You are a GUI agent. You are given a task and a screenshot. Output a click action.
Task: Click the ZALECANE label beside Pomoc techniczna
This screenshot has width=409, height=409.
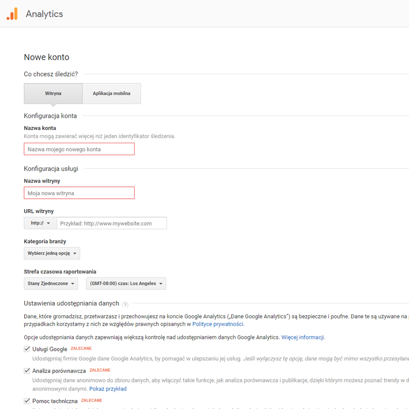pos(91,400)
